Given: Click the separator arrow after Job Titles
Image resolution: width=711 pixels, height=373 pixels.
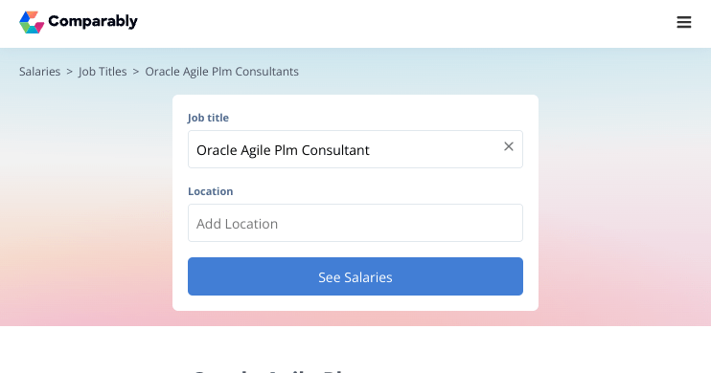Looking at the screenshot, I should pos(135,72).
